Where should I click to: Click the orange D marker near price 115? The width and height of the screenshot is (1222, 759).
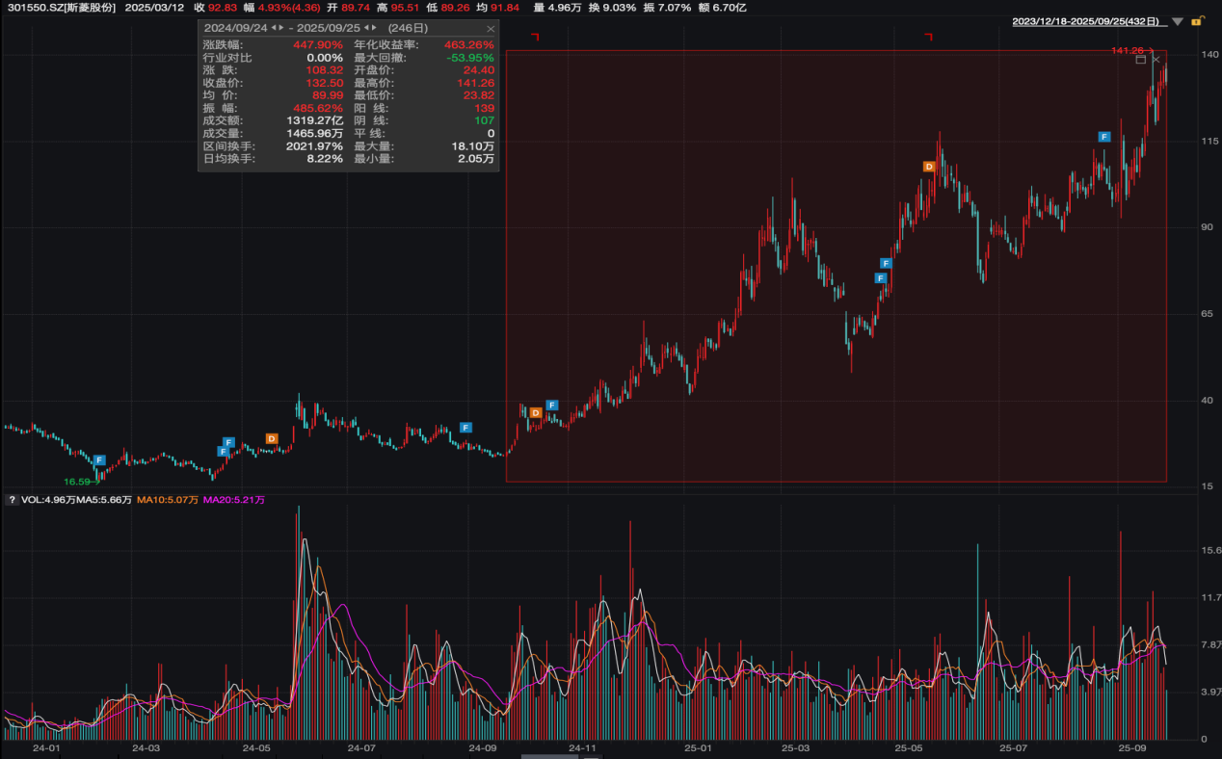coord(929,167)
